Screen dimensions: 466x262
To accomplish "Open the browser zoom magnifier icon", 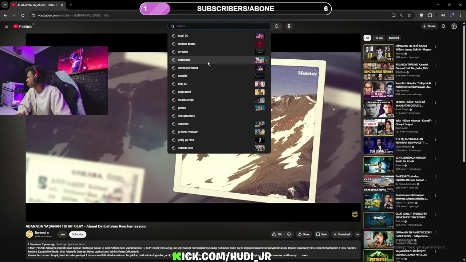I will click(x=401, y=15).
